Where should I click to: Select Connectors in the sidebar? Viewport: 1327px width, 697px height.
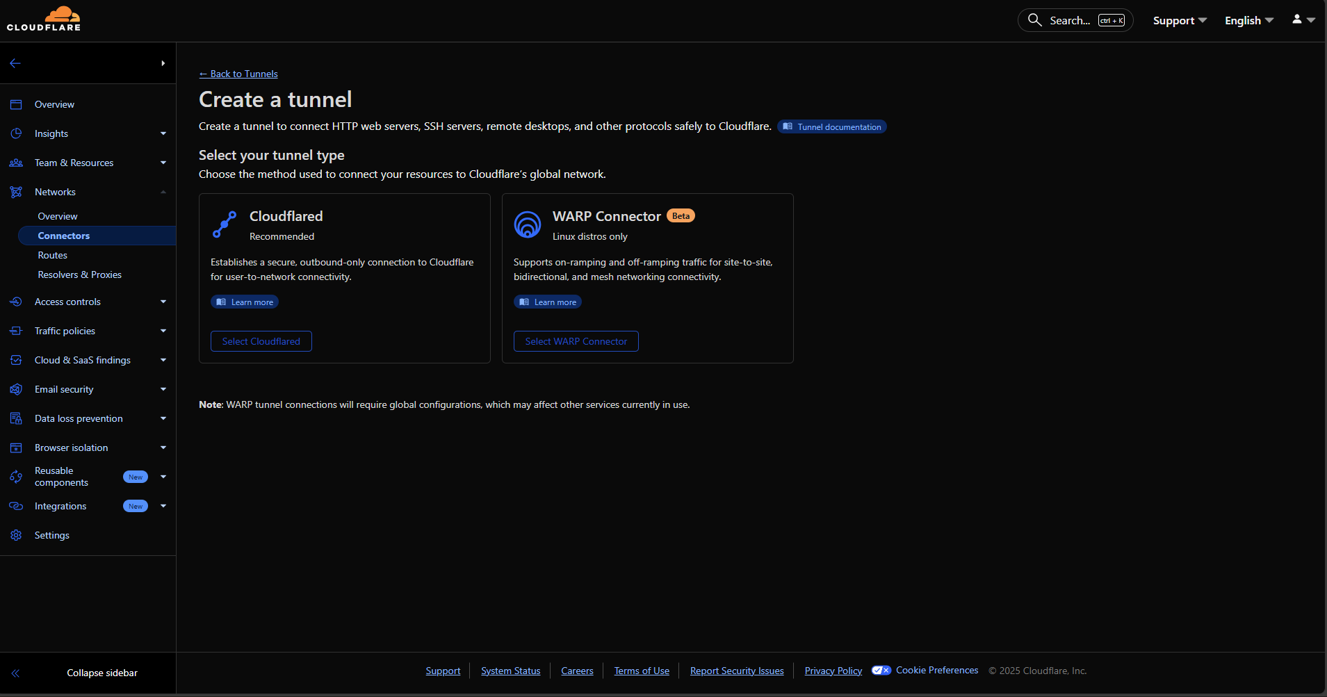(97, 236)
